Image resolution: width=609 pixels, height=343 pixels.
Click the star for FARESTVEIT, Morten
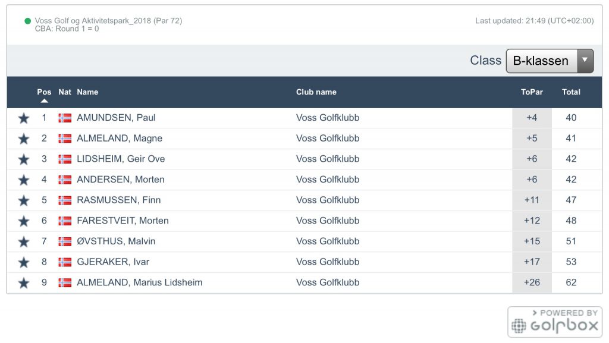click(24, 221)
